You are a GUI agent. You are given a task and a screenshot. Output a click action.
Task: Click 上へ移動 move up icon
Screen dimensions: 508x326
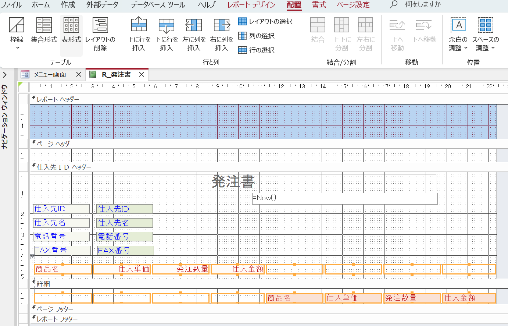pyautogui.click(x=397, y=34)
